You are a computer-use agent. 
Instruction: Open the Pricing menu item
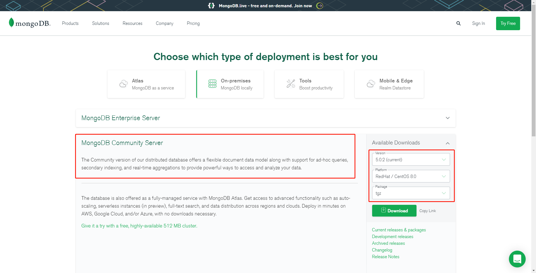point(193,23)
